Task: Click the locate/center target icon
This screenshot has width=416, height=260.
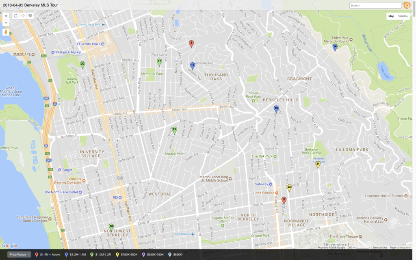Action: click(x=23, y=16)
